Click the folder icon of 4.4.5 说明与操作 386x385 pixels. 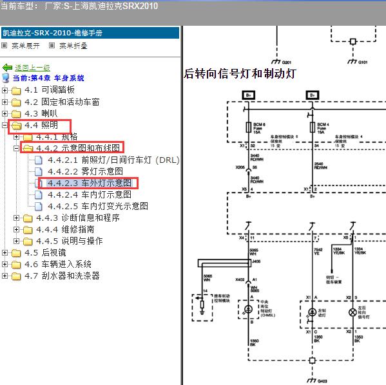pos(28,241)
